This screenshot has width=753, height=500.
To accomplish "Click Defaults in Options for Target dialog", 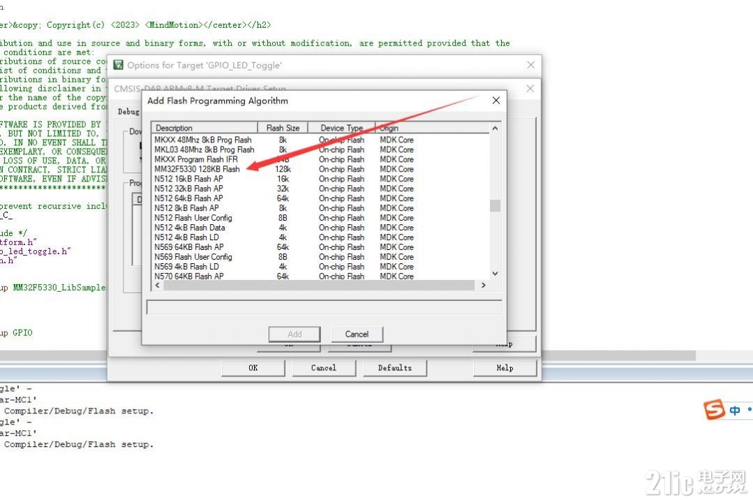I will (395, 368).
